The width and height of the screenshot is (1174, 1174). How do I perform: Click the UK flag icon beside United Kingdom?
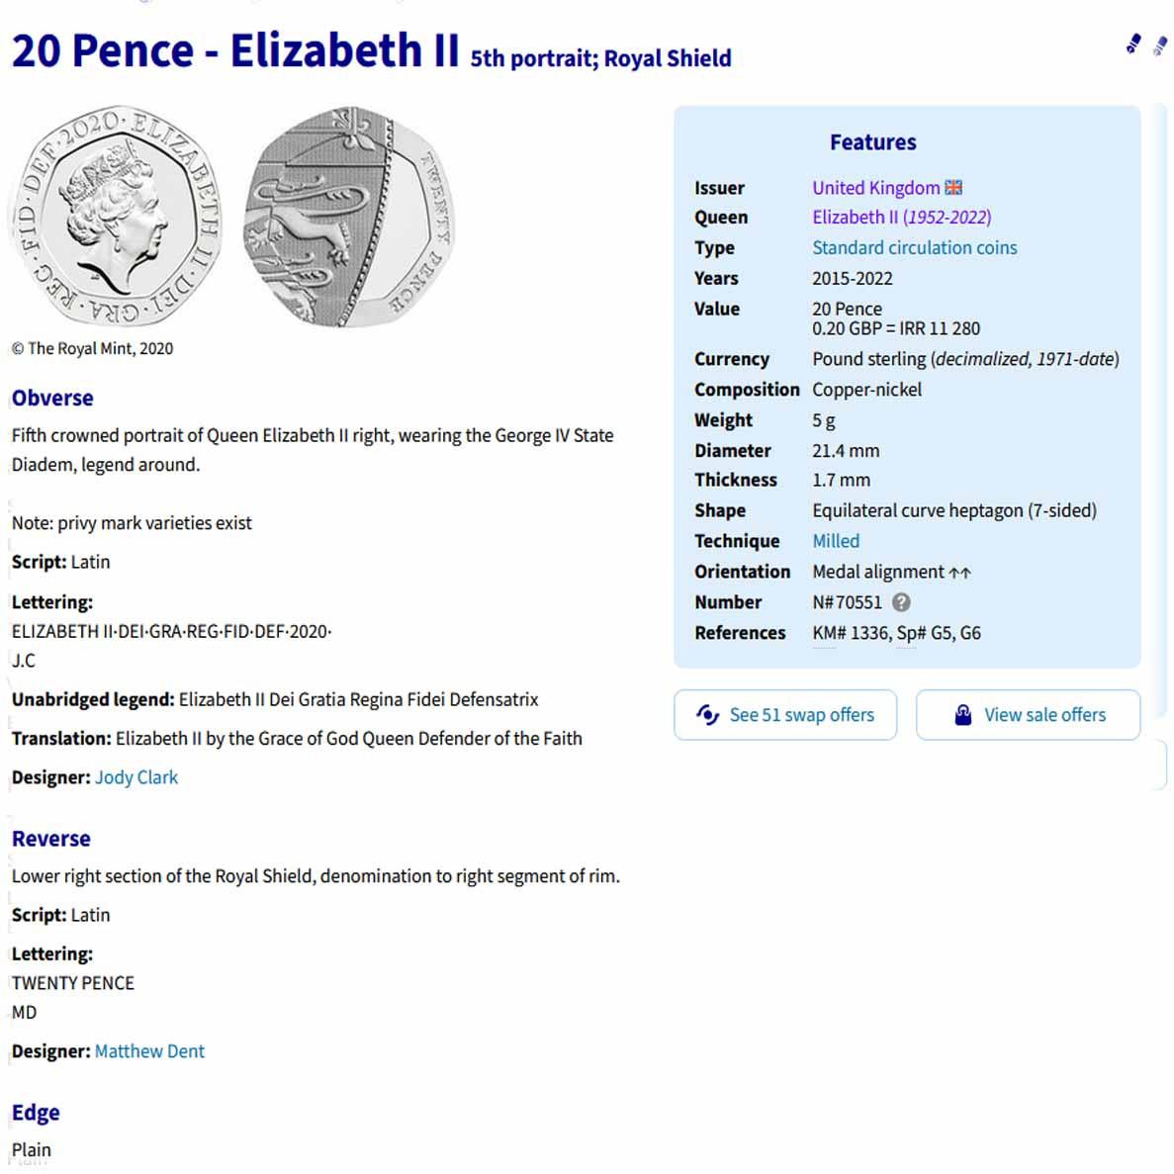953,188
